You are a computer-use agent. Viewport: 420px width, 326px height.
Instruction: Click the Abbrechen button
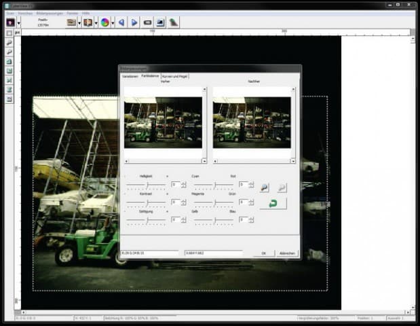287,253
